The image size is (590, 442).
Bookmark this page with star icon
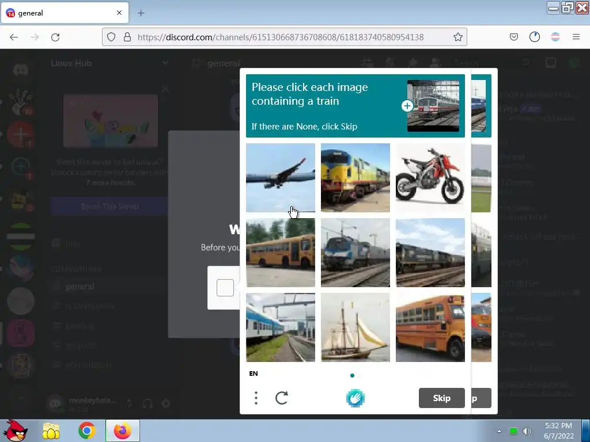coord(457,37)
